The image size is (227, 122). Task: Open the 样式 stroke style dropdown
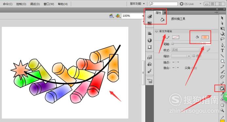tap(187, 50)
